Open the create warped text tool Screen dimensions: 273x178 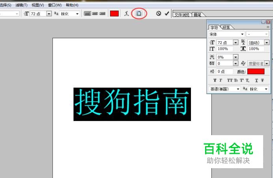[127, 13]
